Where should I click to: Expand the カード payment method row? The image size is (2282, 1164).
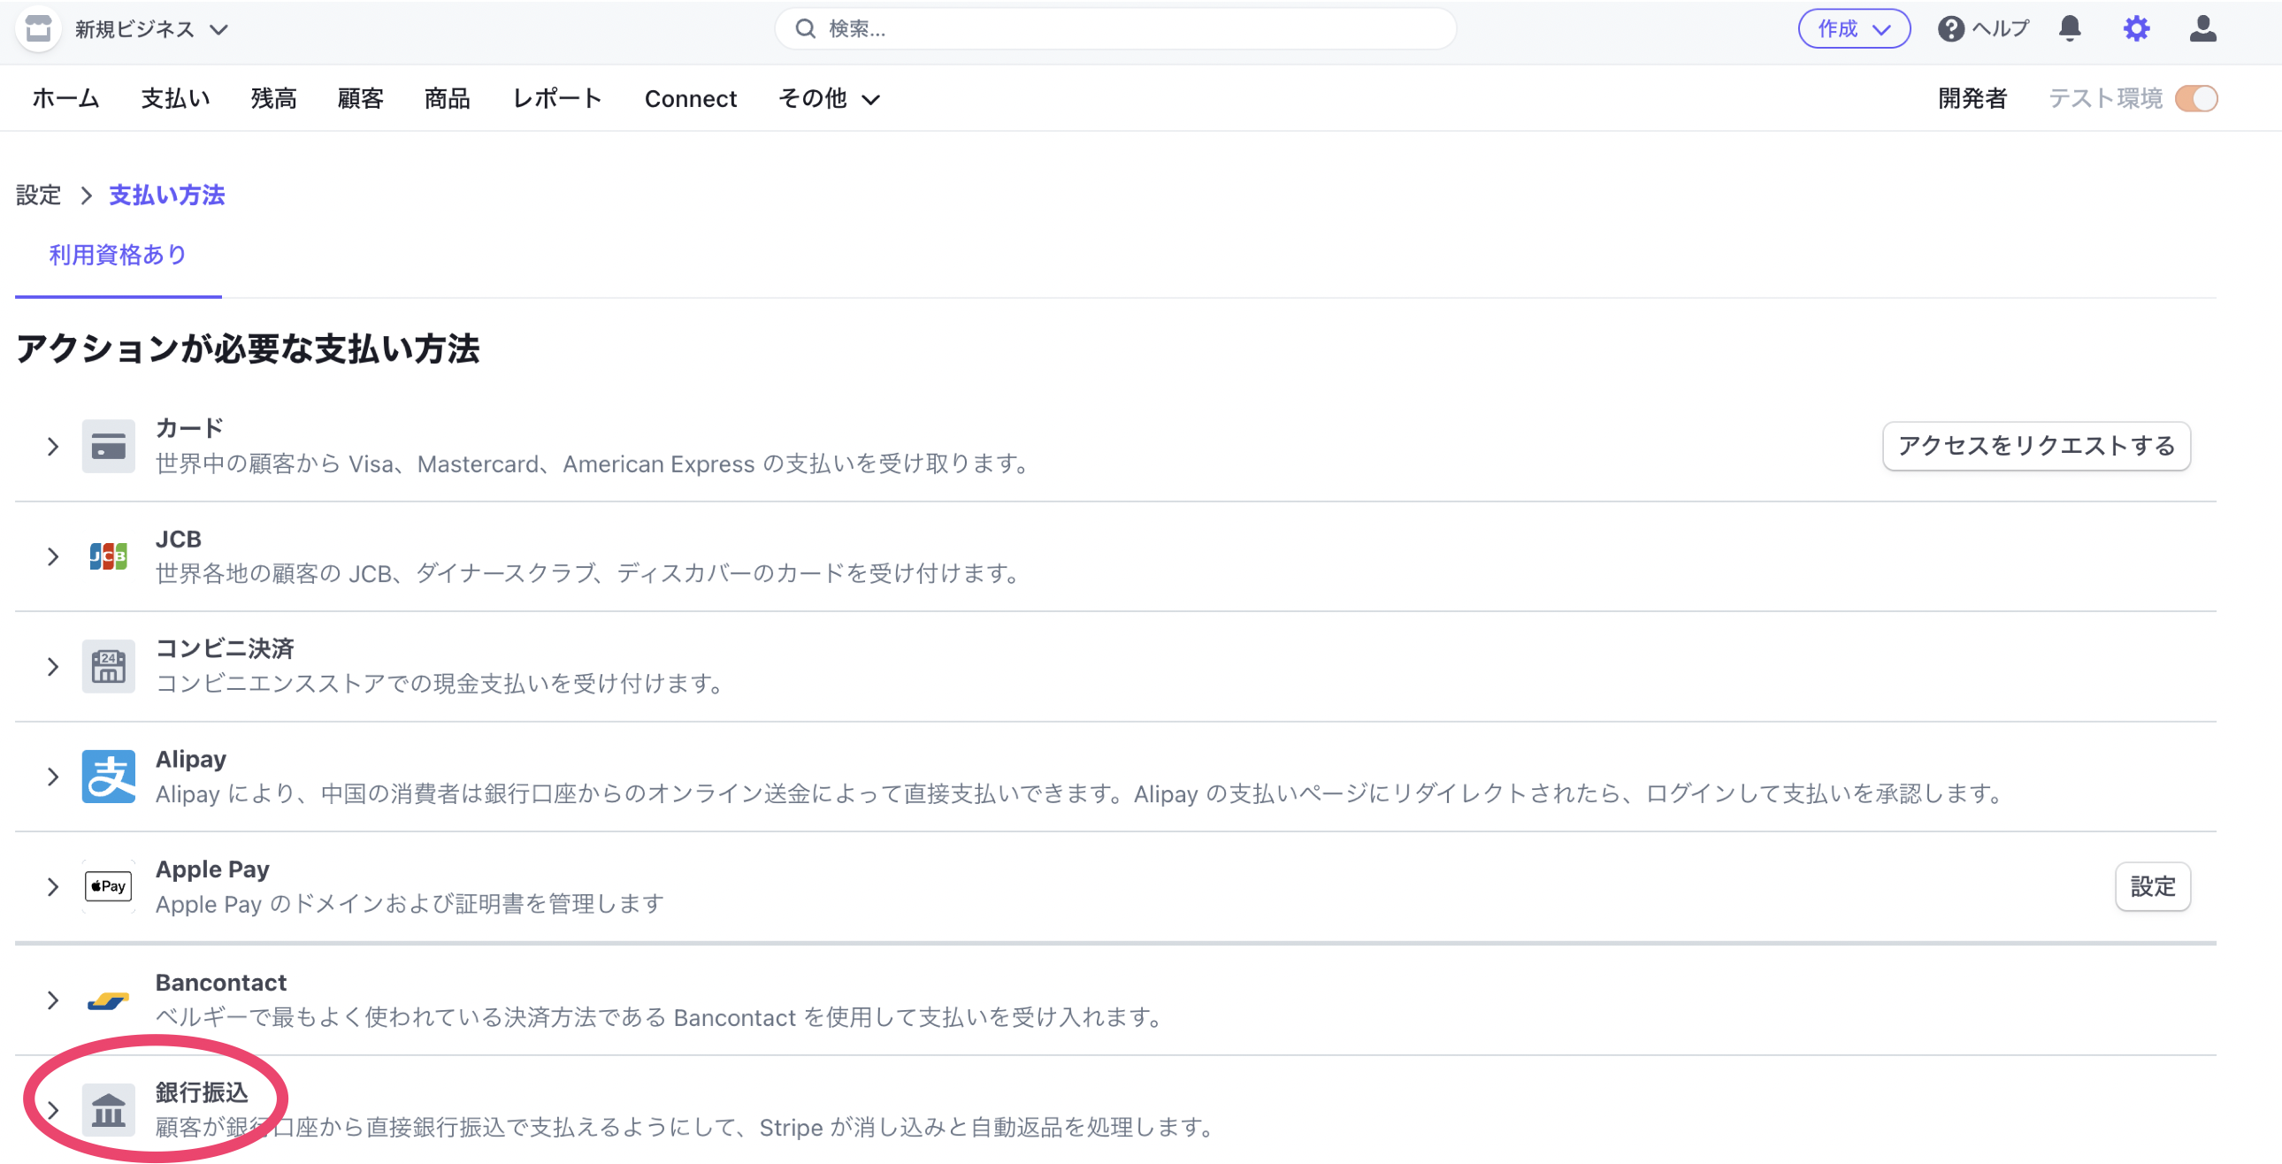[52, 447]
